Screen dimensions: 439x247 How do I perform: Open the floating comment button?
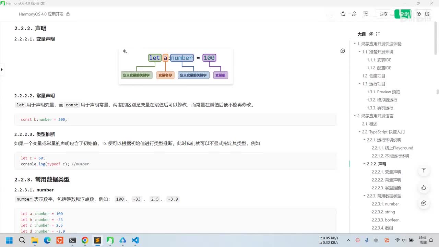point(424,203)
